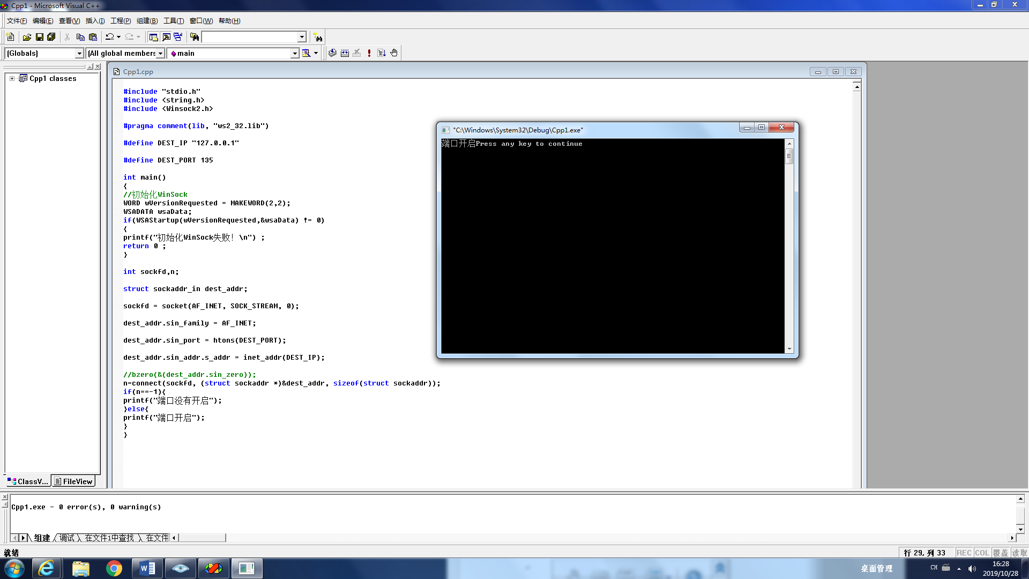Viewport: 1029px width, 579px height.
Task: Click the Build icon next to Compile
Action: [x=345, y=53]
